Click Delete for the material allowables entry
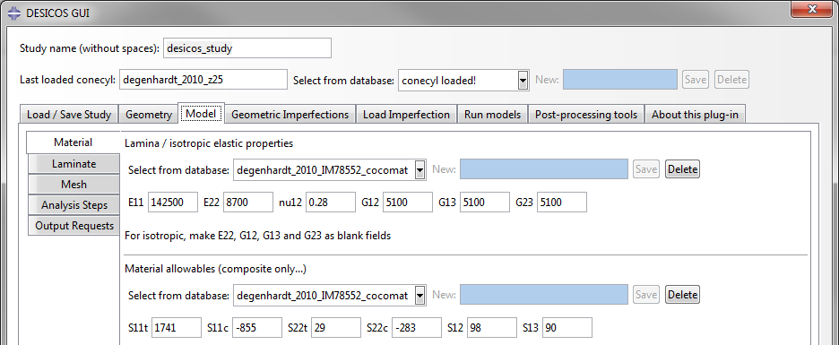Viewport: 839px width, 345px height. [683, 295]
